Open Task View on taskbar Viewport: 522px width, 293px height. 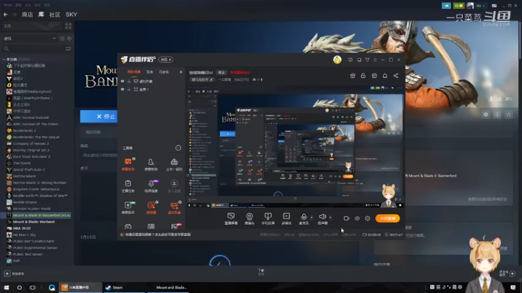pos(32,287)
